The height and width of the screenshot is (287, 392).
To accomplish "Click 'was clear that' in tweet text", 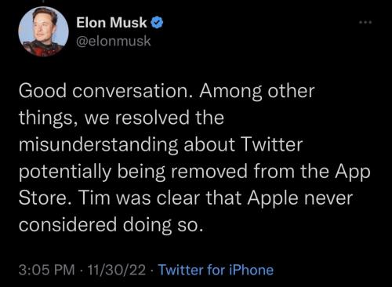I will pyautogui.click(x=179, y=198).
